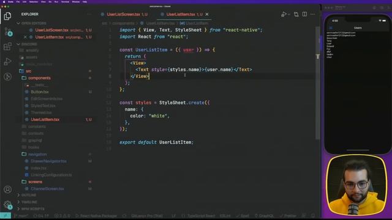Open the Apple menu
Viewport: 392px width, 220px height.
pos(4,2)
